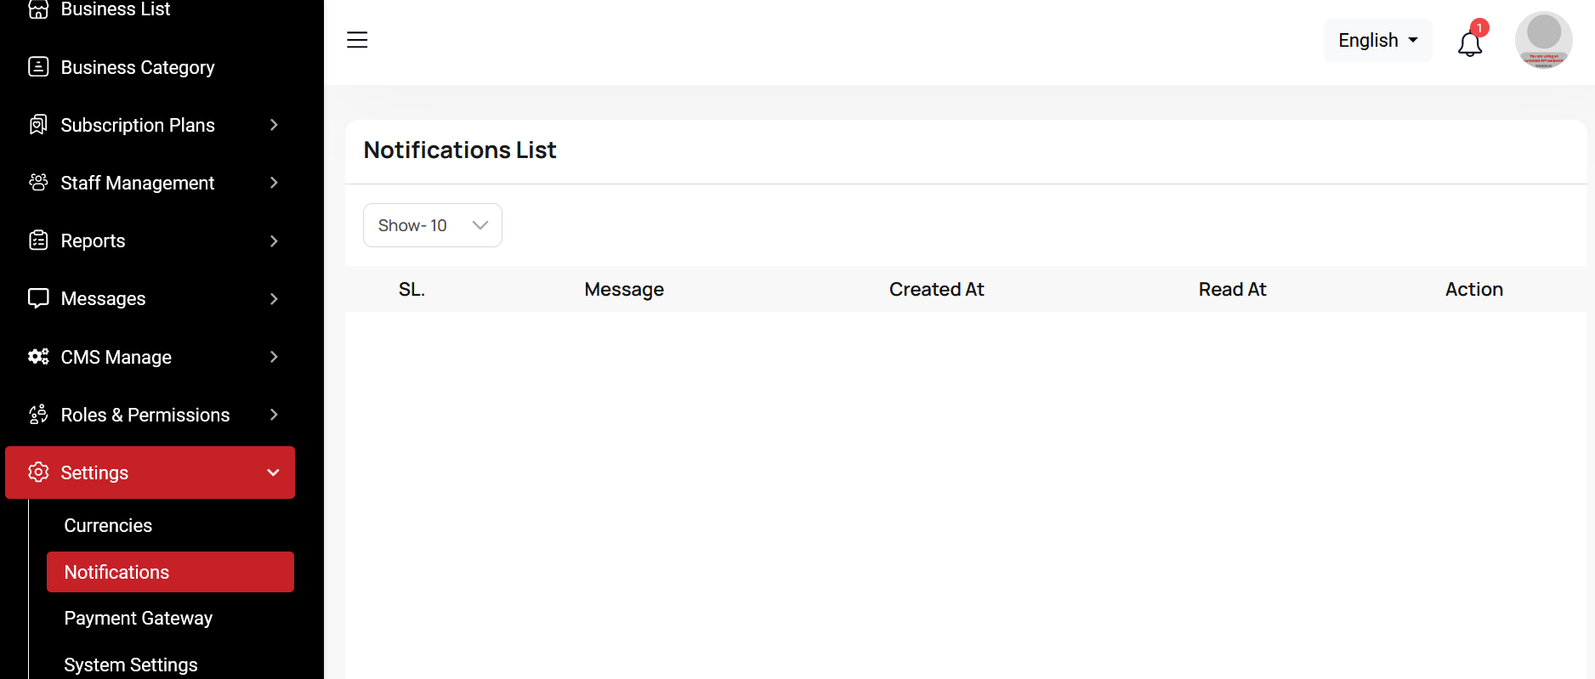Click the Business Category sidebar icon
Image resolution: width=1595 pixels, height=679 pixels.
(38, 67)
